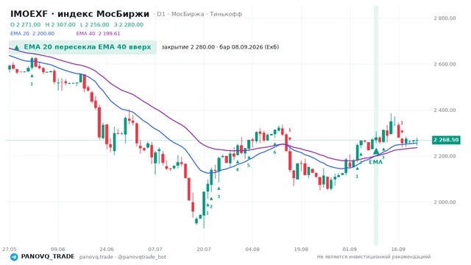Click the '2 000.00' price axis label
Screen dimensions: 471x265
[445, 202]
